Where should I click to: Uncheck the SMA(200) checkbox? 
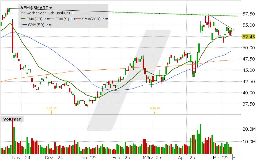(103, 19)
